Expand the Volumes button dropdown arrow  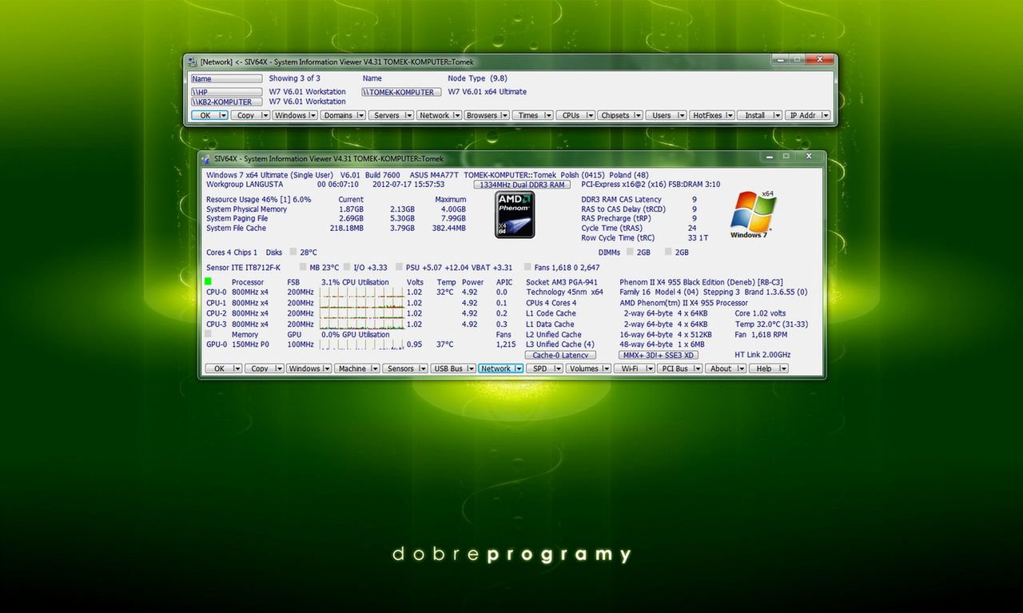tap(606, 368)
